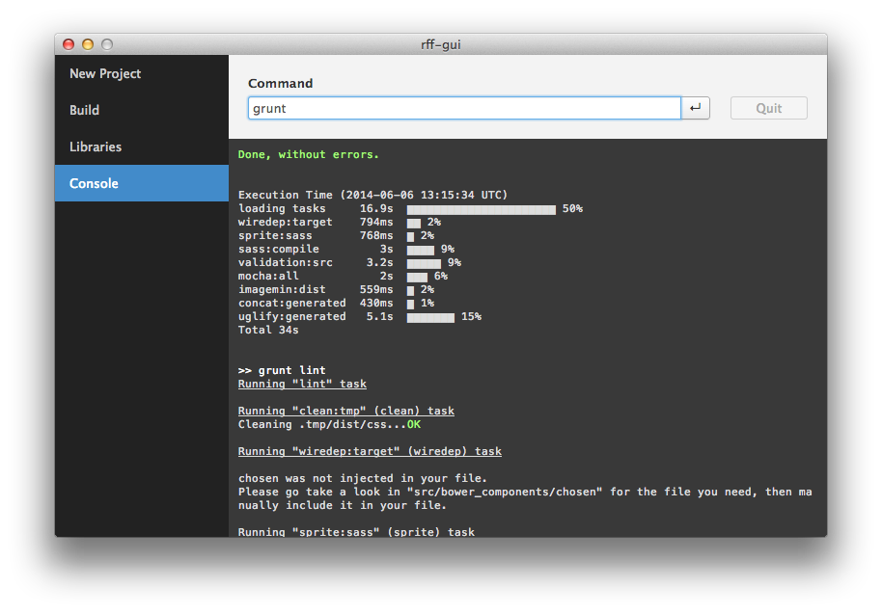Click the yellow minimize window button

pyautogui.click(x=88, y=44)
